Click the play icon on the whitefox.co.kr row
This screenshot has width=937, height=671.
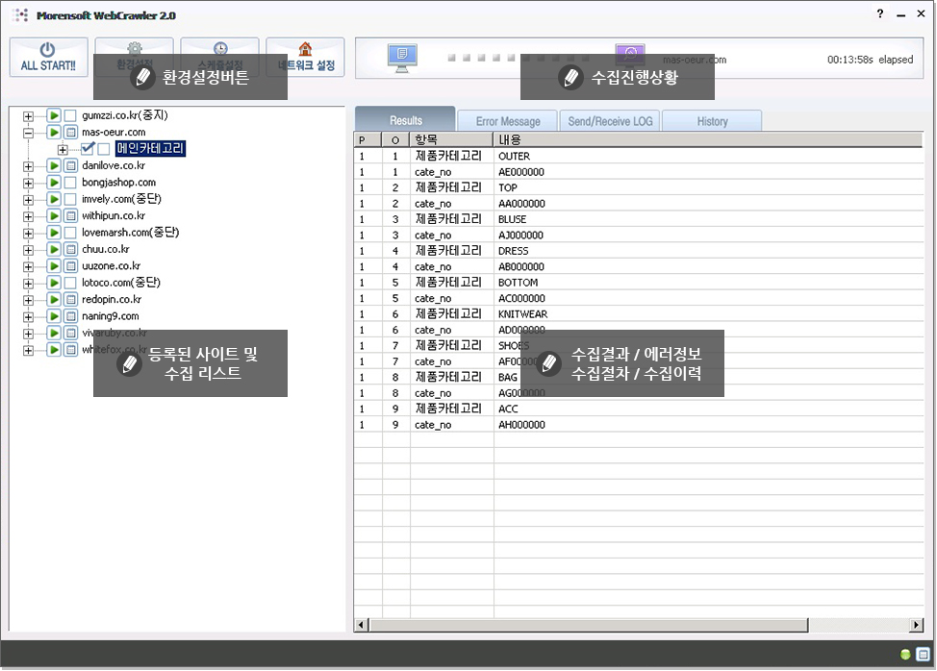(x=54, y=349)
